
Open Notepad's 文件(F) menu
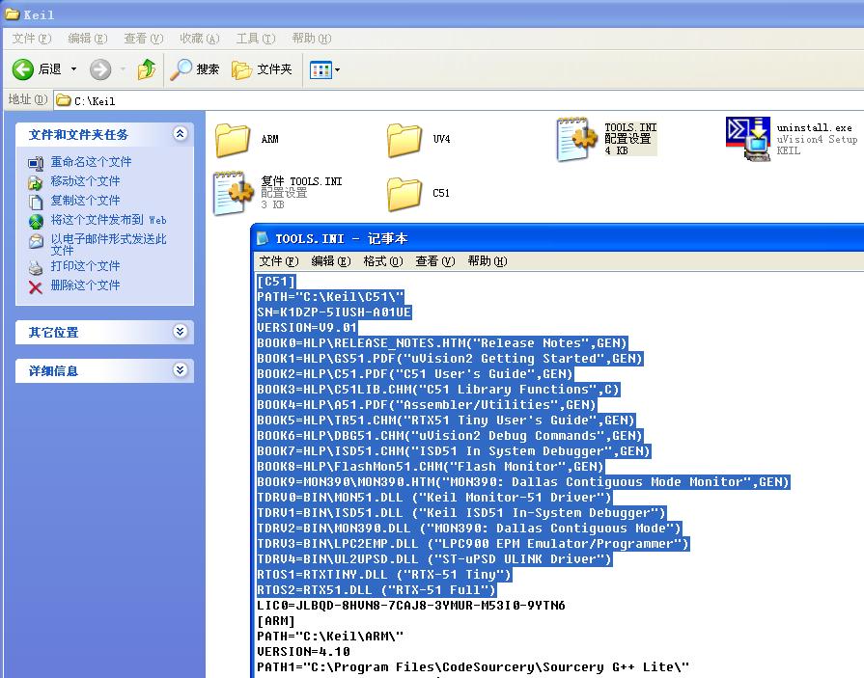coord(279,260)
